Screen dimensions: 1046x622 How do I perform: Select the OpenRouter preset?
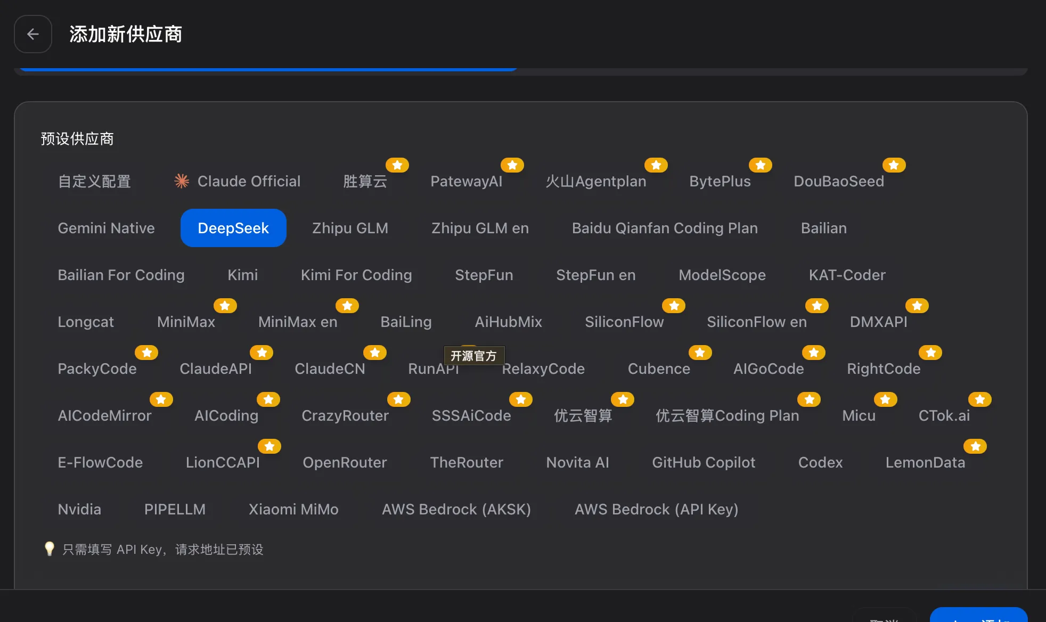pos(345,462)
